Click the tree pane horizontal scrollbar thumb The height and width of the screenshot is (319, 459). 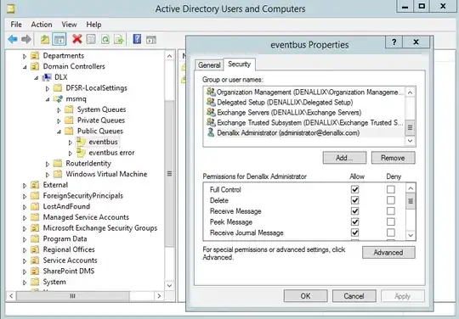click(72, 296)
